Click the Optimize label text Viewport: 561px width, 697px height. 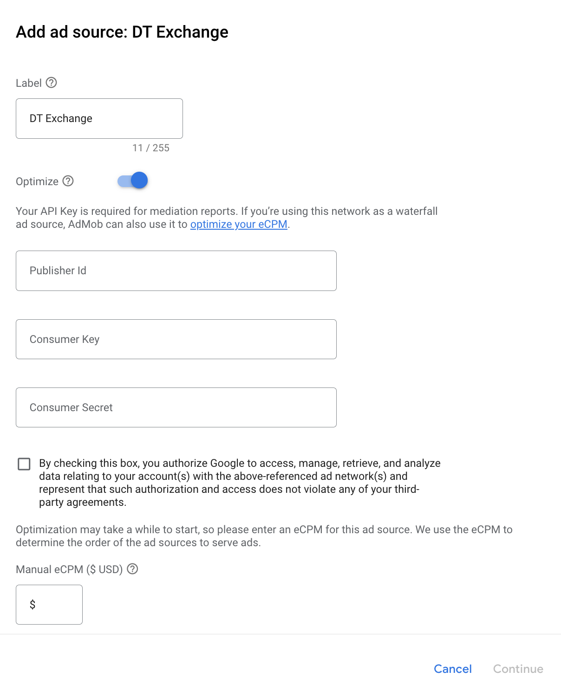click(37, 181)
